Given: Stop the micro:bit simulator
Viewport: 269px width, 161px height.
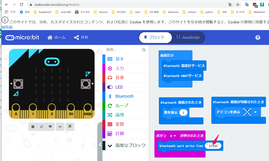Looking at the screenshot, I should point(33,127).
